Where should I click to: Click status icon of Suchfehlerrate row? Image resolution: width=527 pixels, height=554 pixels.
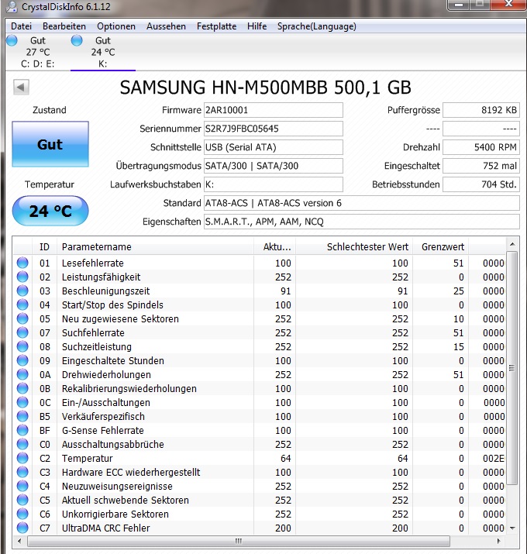[22, 332]
